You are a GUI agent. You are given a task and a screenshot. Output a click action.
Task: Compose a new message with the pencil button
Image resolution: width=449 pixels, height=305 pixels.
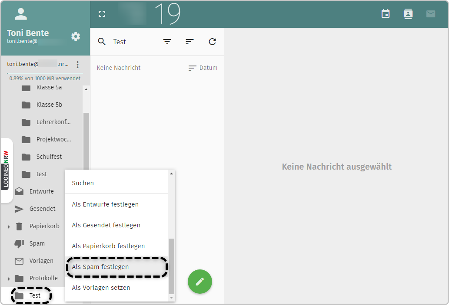tap(200, 282)
